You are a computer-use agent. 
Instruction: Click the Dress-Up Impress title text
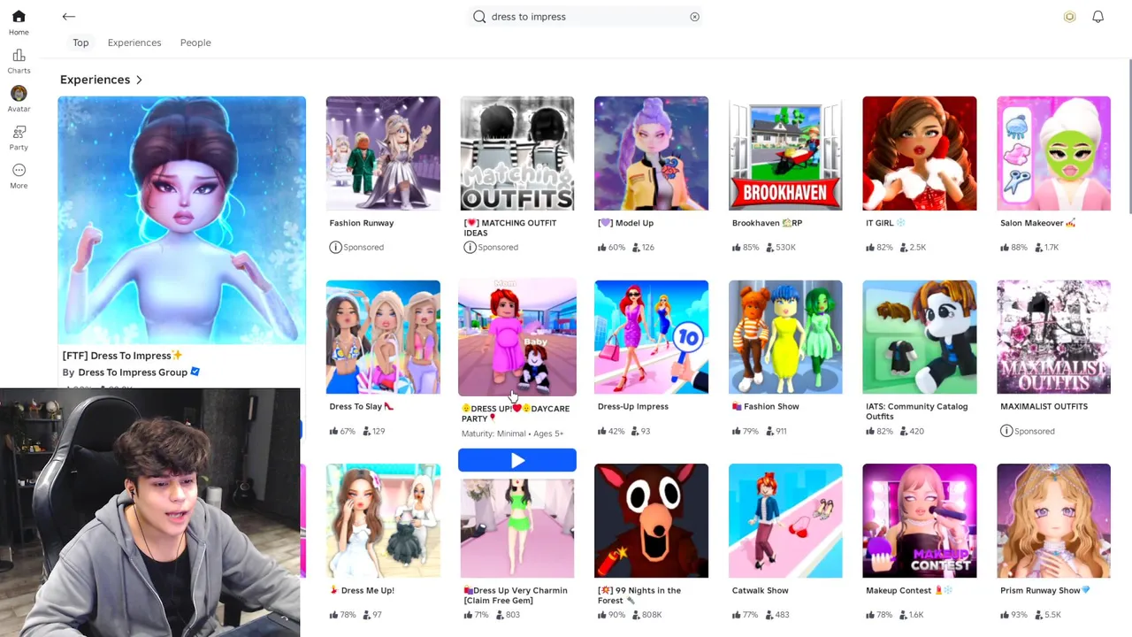point(633,407)
